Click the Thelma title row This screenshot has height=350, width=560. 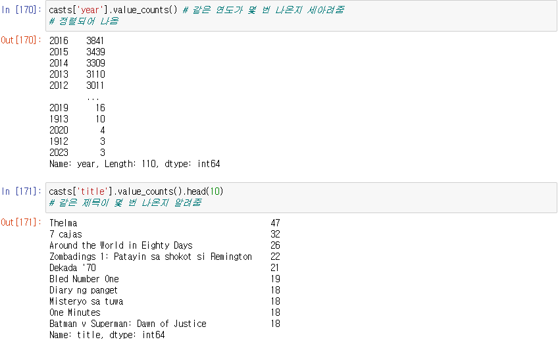pyautogui.click(x=165, y=223)
